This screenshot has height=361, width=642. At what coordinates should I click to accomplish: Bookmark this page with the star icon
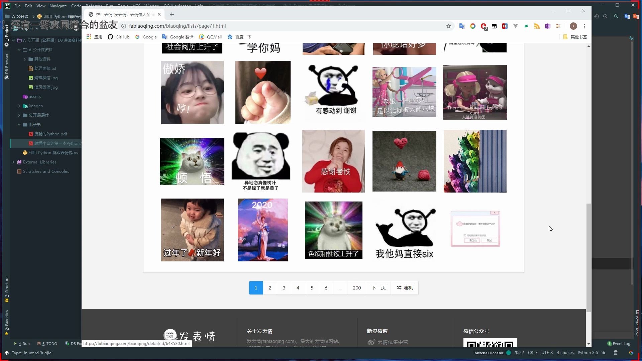(x=449, y=26)
